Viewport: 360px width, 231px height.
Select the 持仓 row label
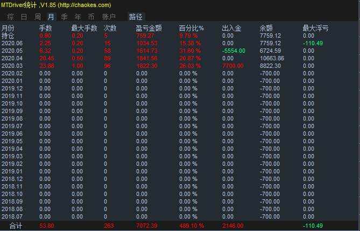pos(8,36)
